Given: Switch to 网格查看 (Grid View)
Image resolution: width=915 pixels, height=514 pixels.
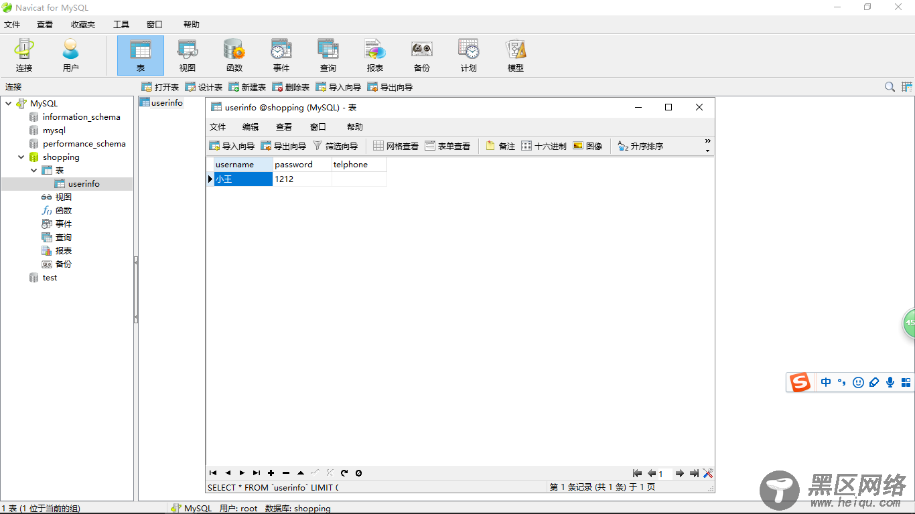Looking at the screenshot, I should point(396,146).
